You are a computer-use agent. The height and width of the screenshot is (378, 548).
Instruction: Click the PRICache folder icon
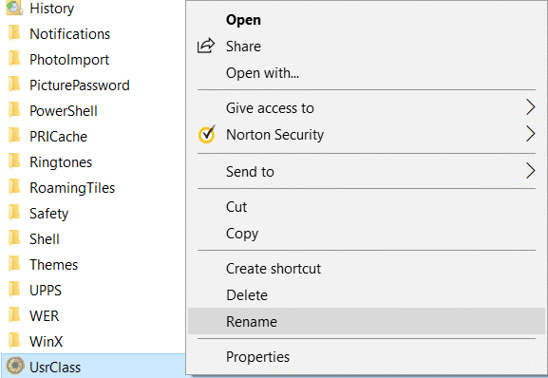tap(14, 136)
